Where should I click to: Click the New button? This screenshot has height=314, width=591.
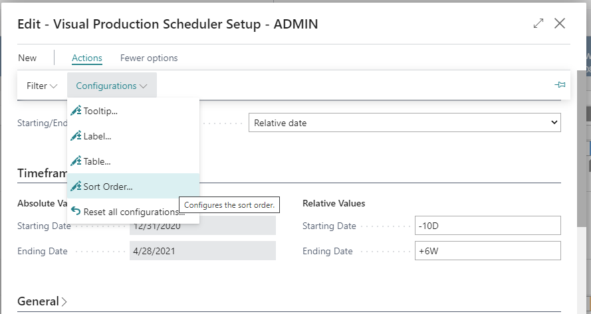(x=27, y=58)
